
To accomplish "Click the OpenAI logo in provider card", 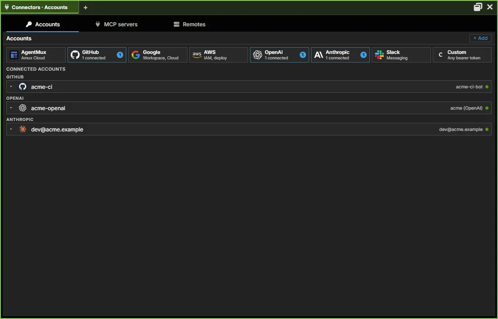I will [x=258, y=55].
